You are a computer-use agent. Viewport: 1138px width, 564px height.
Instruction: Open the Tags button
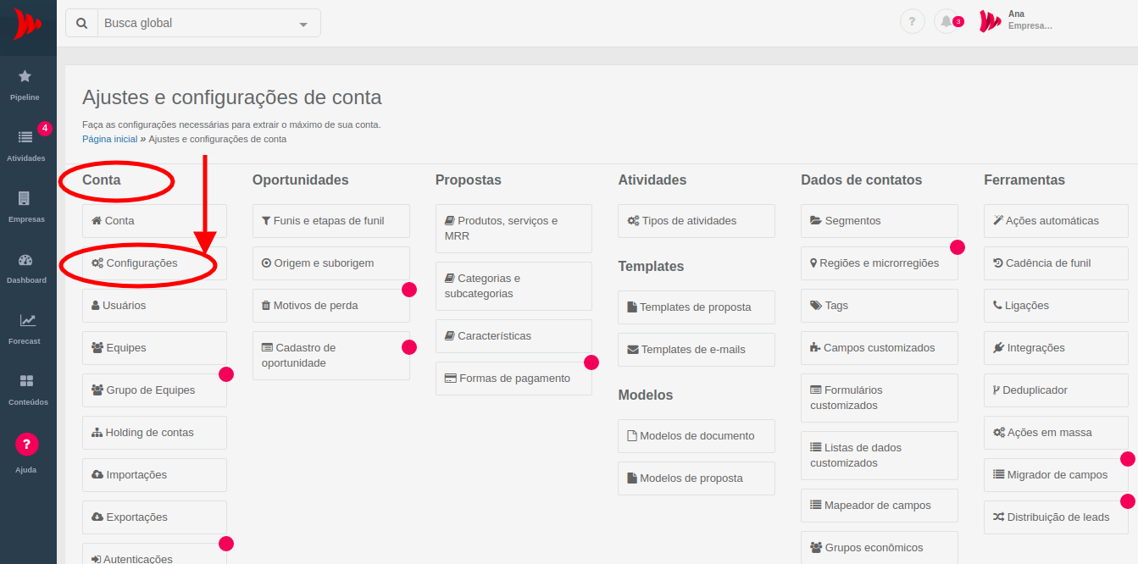tap(880, 306)
